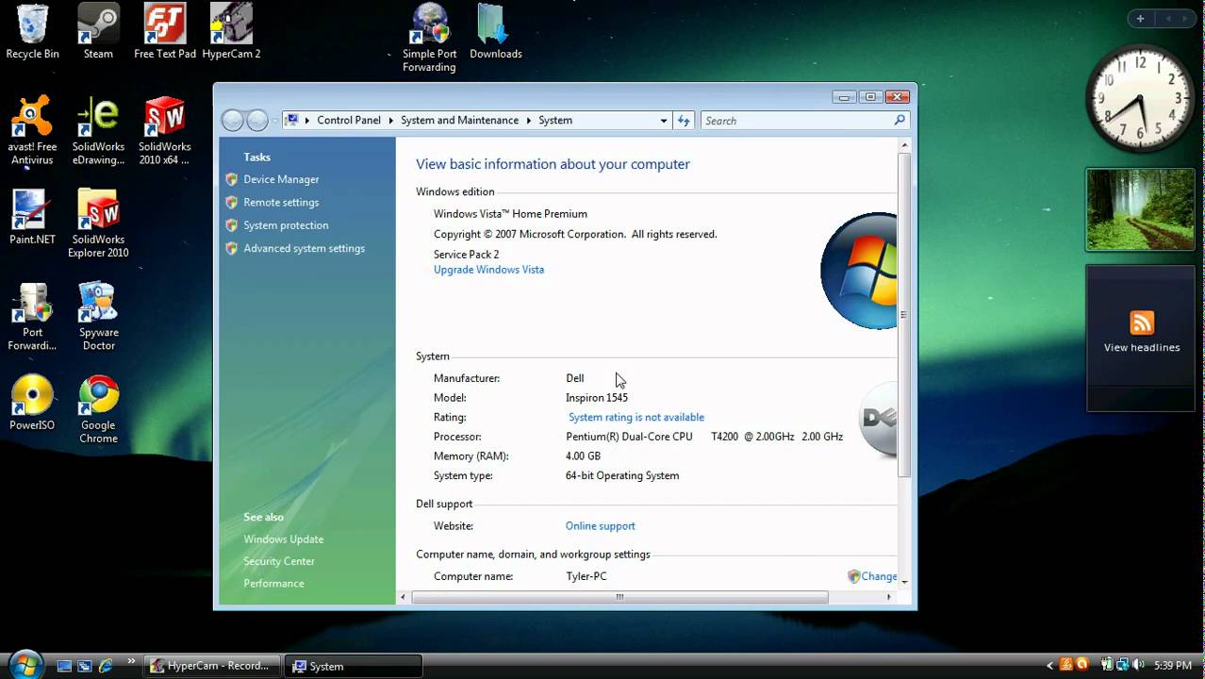
Task: Click the Back navigation button
Action: pyautogui.click(x=232, y=120)
